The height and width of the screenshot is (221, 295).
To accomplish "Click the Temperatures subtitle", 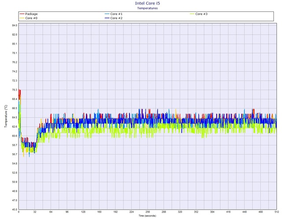I will 147,8.
